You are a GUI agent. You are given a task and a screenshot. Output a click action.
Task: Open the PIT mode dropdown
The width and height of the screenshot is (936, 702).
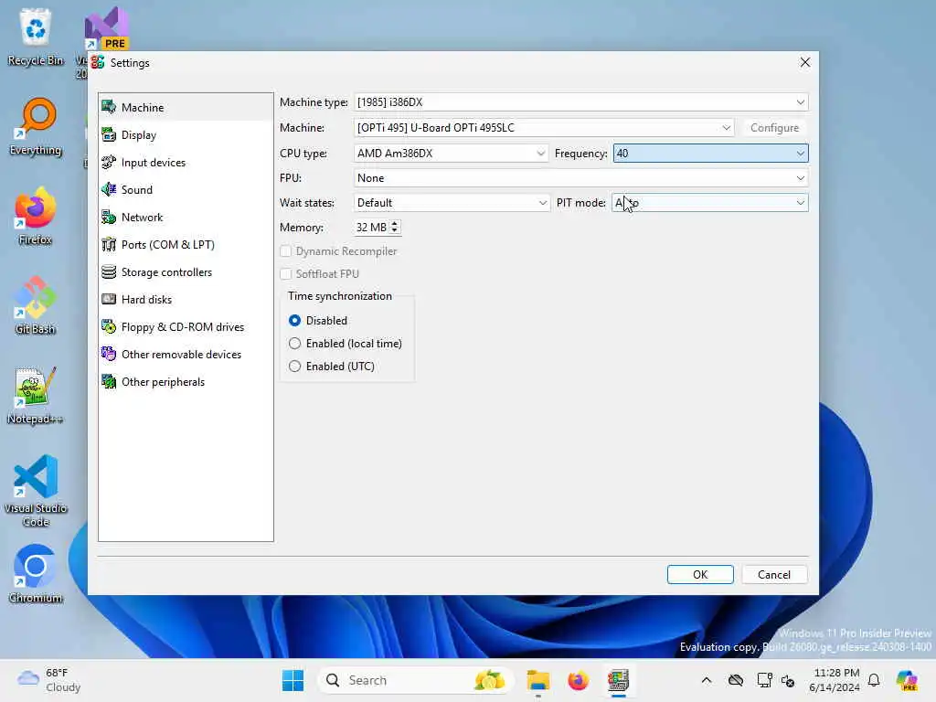pos(710,203)
